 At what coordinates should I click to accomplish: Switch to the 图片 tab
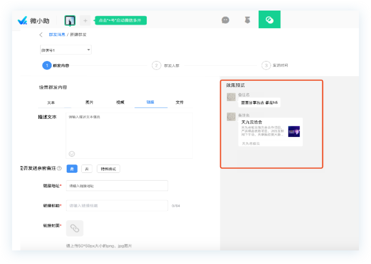tap(89, 102)
